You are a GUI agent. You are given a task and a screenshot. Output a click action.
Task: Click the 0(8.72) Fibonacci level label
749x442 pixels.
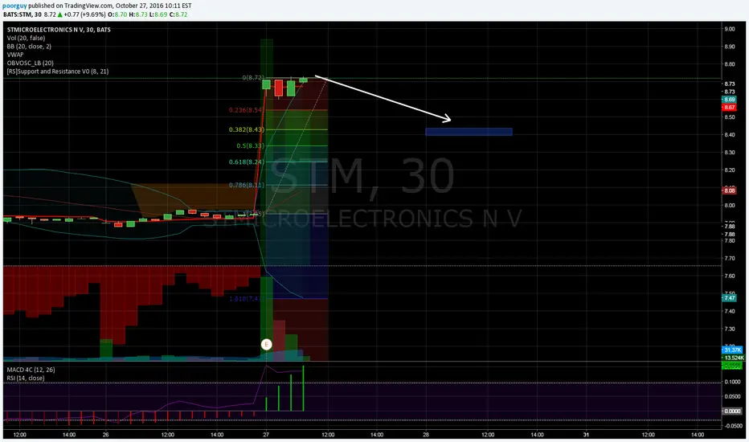pos(252,77)
